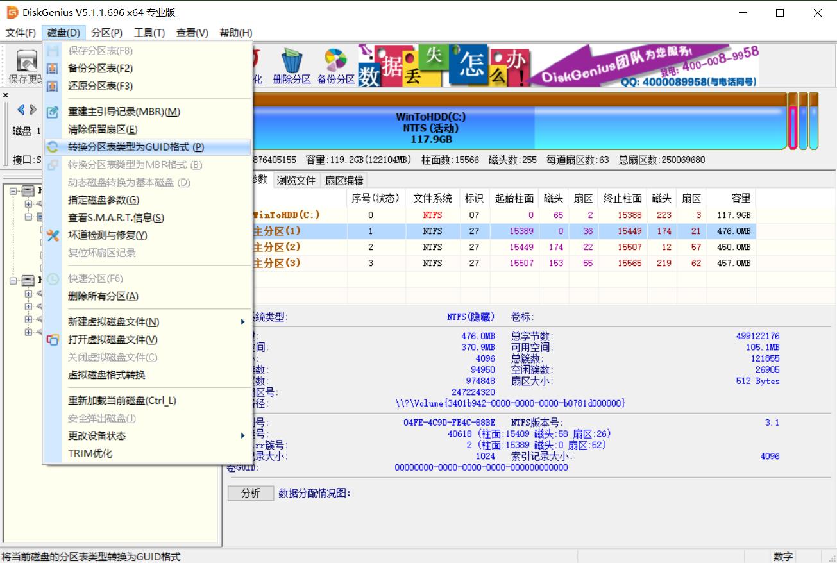
Task: Go to previous disk with left arrow
Action: point(21,110)
